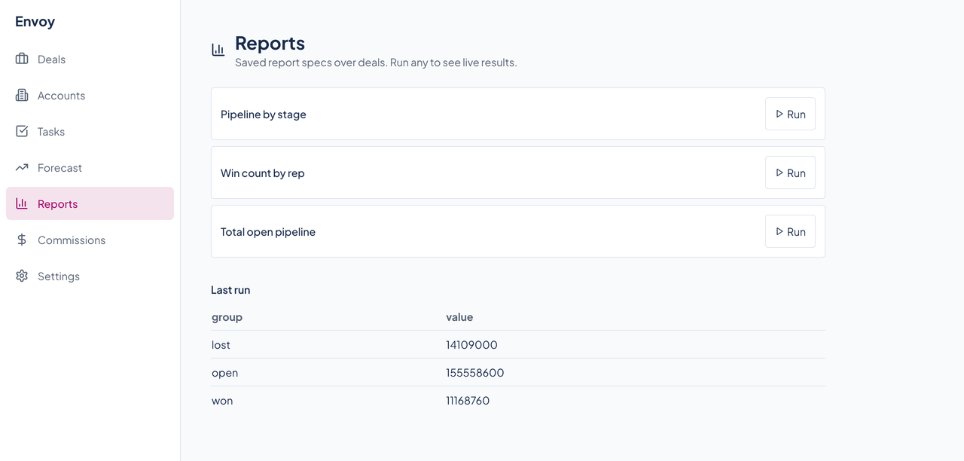Open the Tasks menu label
This screenshot has width=964, height=461.
click(51, 132)
